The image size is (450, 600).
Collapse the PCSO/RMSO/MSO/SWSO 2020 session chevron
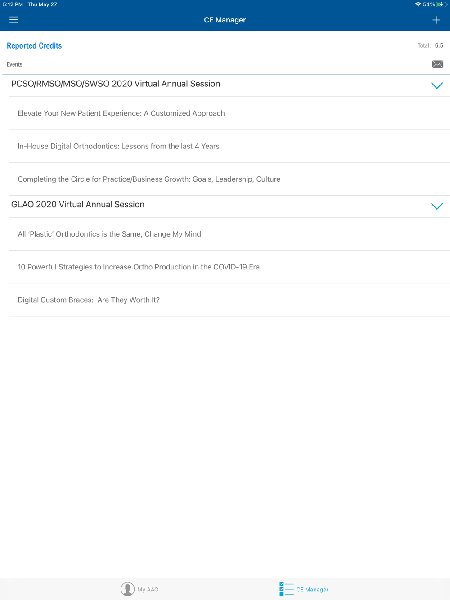coord(436,85)
